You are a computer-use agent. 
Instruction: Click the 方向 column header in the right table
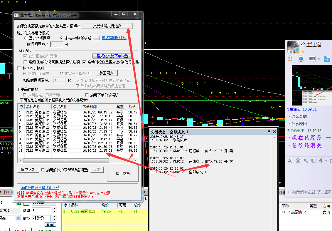coord(326,206)
